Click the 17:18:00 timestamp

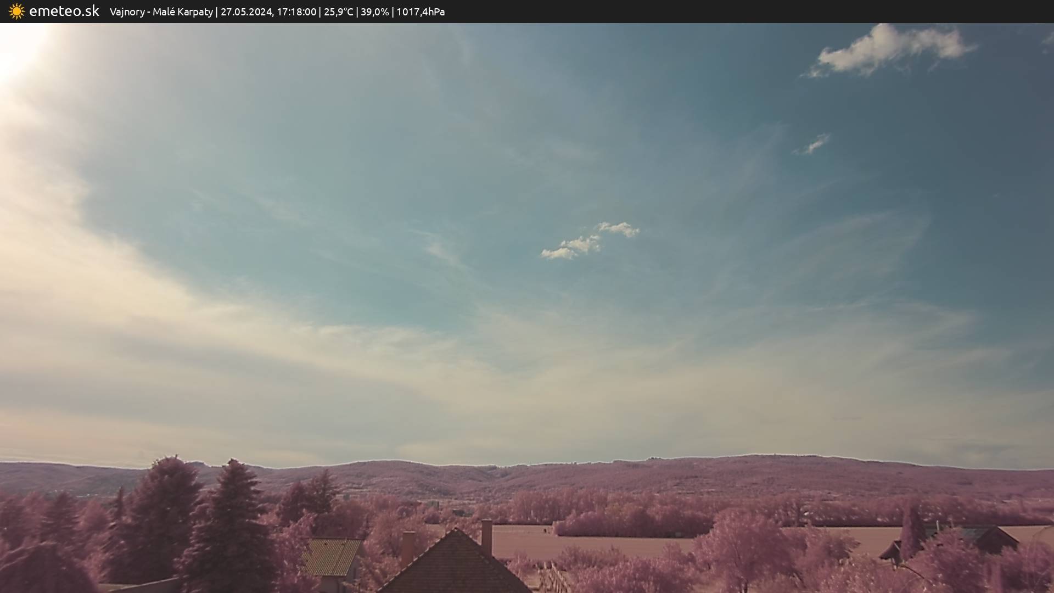tap(296, 12)
